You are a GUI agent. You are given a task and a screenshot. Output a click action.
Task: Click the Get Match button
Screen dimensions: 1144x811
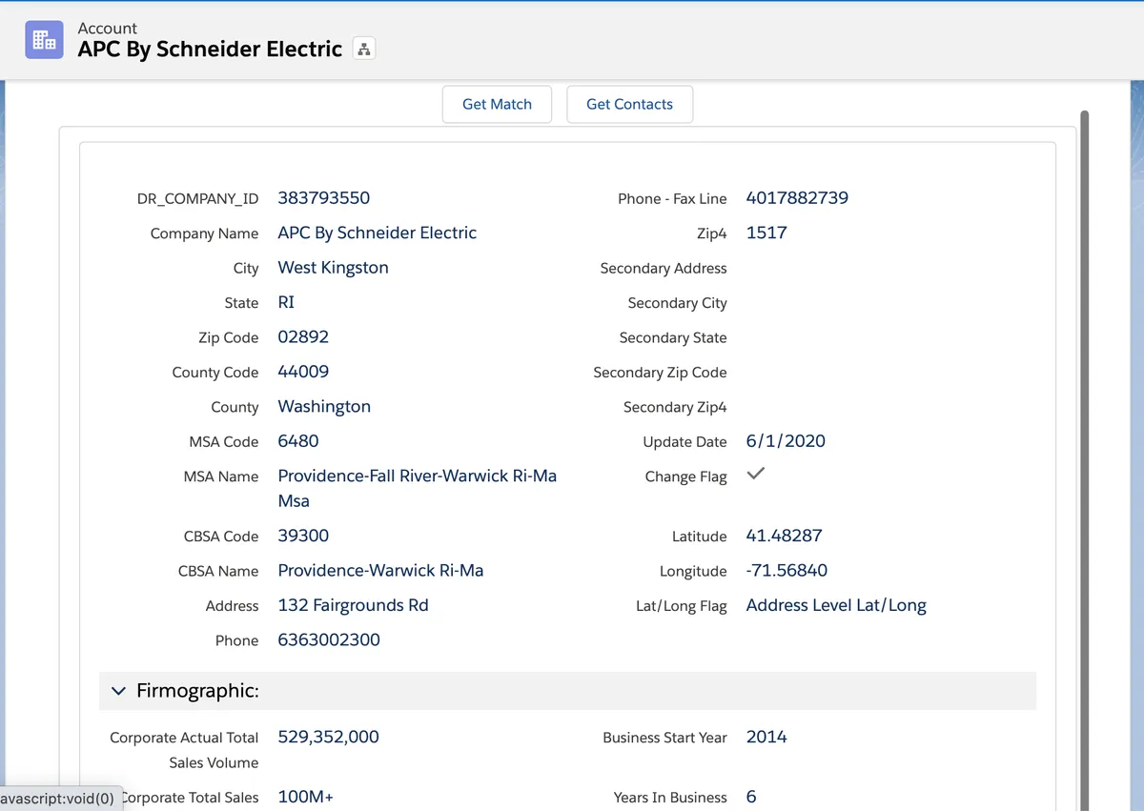497,104
